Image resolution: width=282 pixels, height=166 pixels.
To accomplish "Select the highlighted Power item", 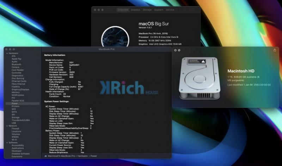I will pos(23,103).
